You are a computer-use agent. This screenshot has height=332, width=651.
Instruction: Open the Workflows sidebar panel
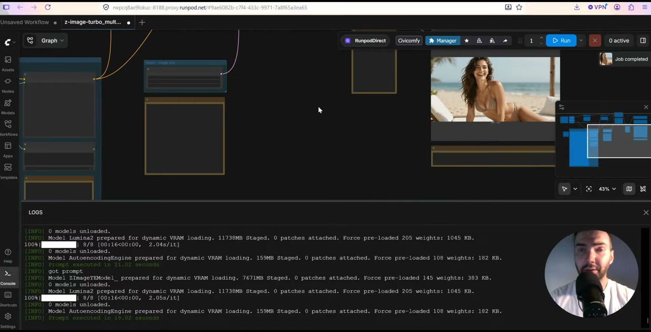coord(8,128)
